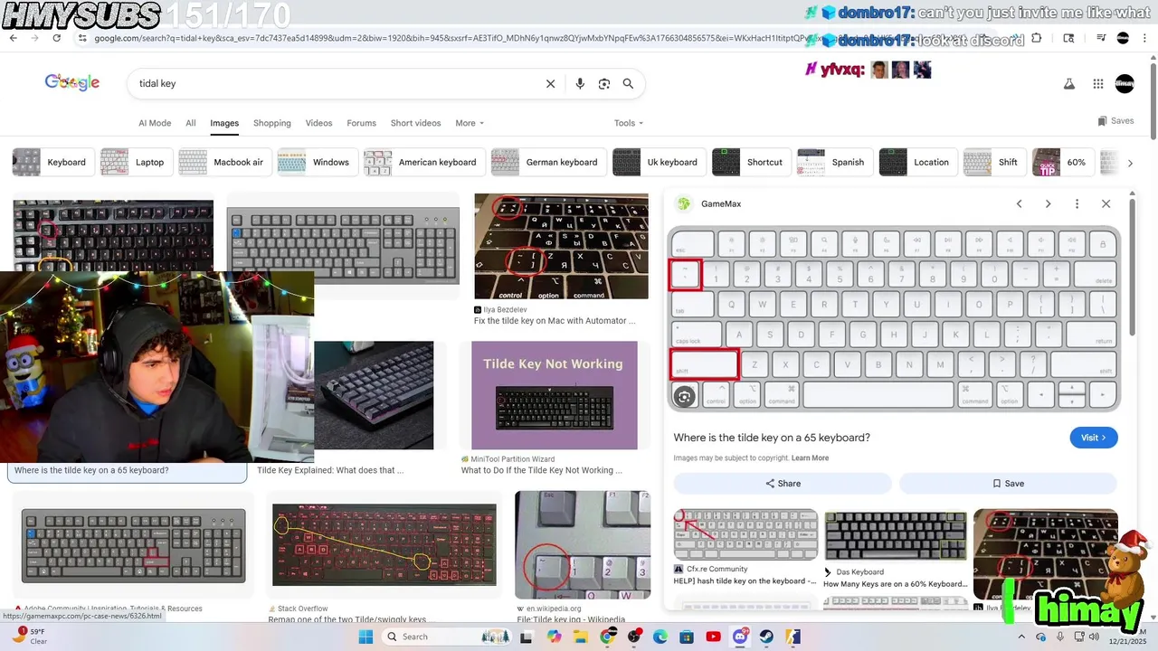Switch to the Shopping tab
This screenshot has width=1158, height=651.
272,123
